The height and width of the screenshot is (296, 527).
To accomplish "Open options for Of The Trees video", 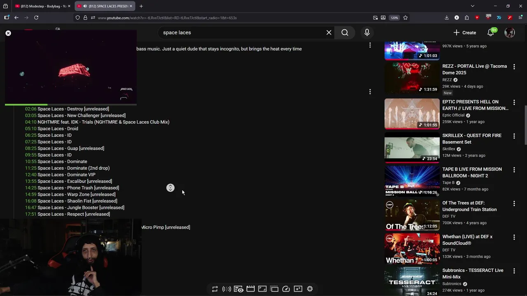I will [x=514, y=203].
